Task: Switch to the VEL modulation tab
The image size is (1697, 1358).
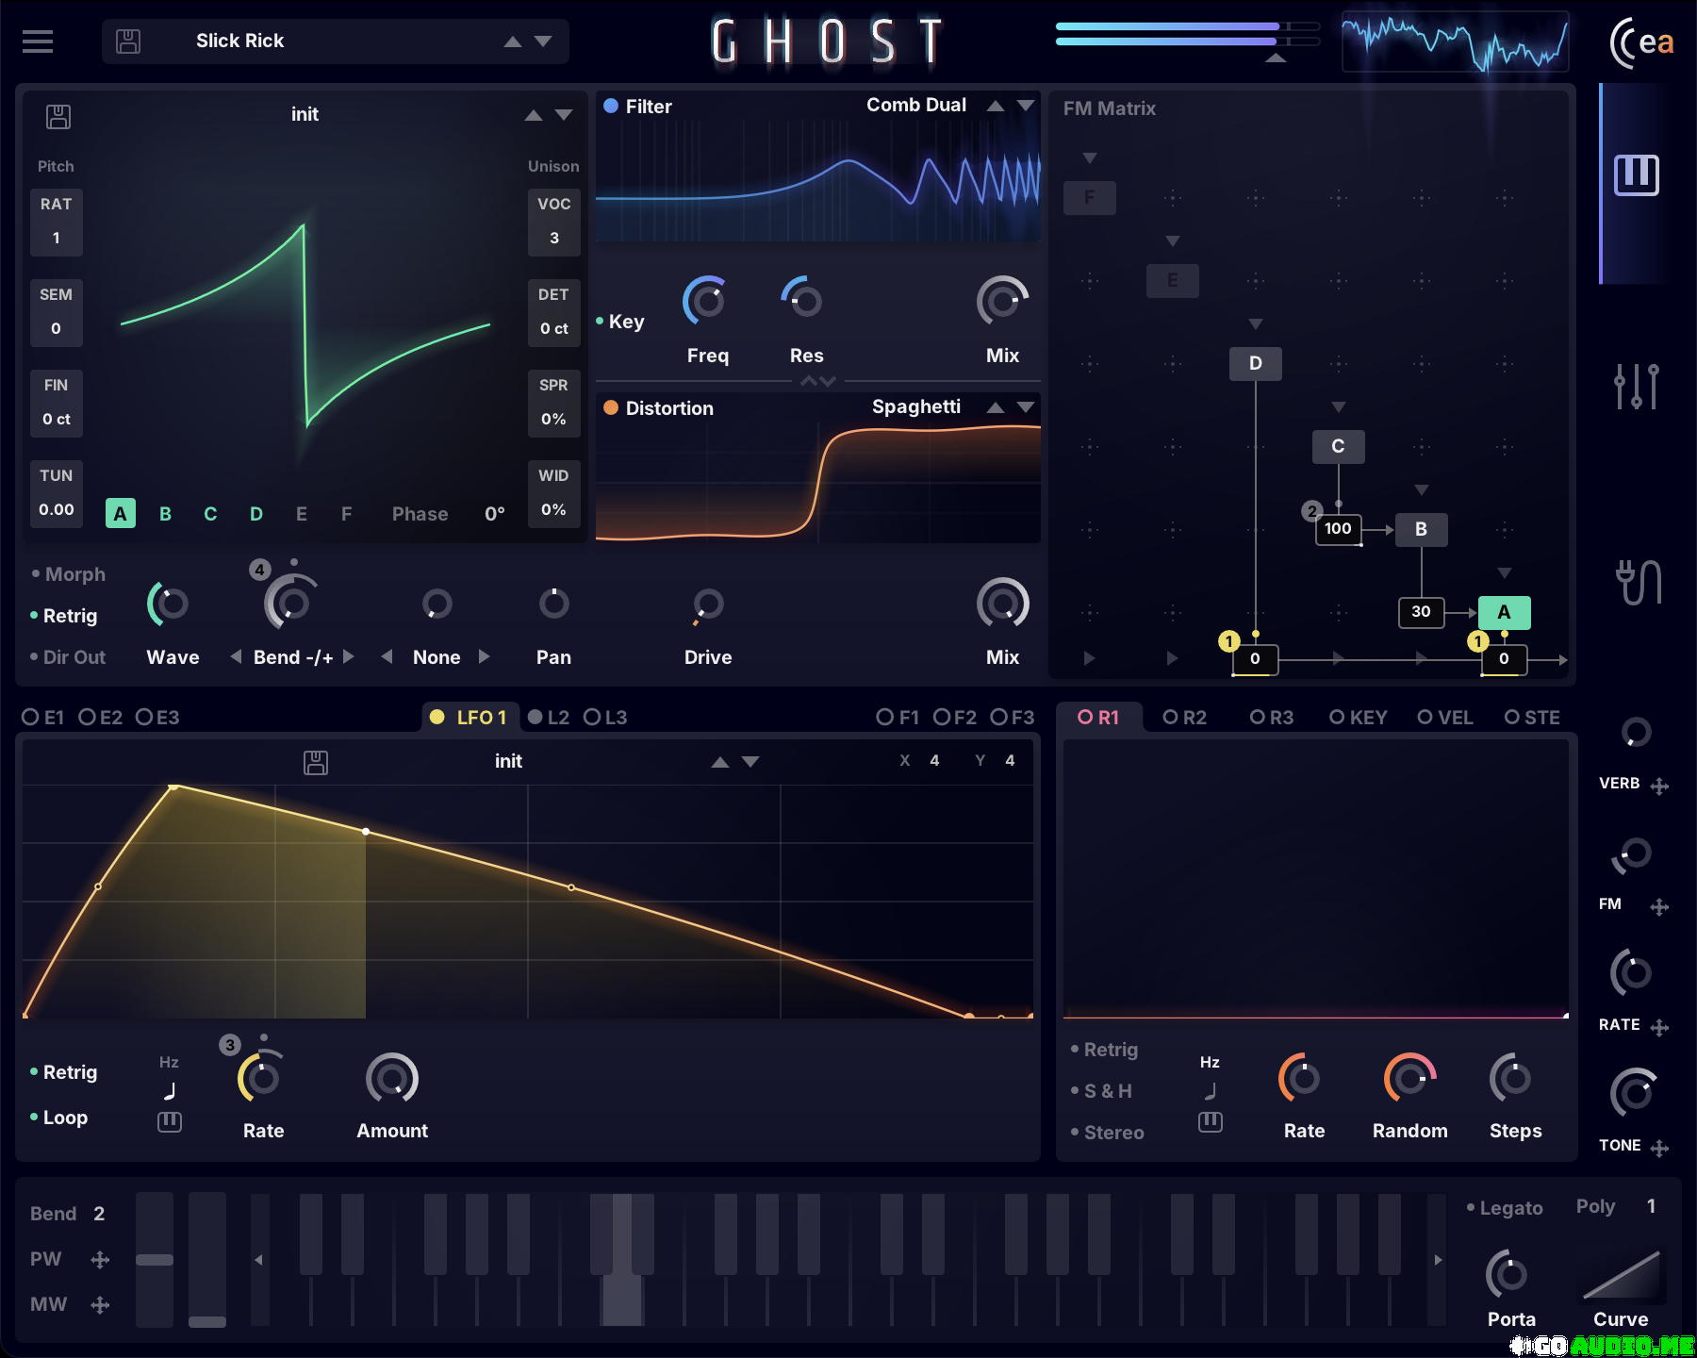Action: [1445, 718]
